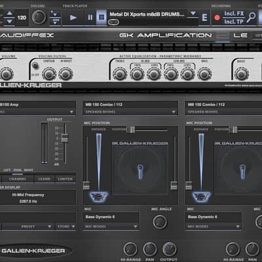Click left panel Hi-Range knob
The height and width of the screenshot is (262, 262).
[130, 249]
